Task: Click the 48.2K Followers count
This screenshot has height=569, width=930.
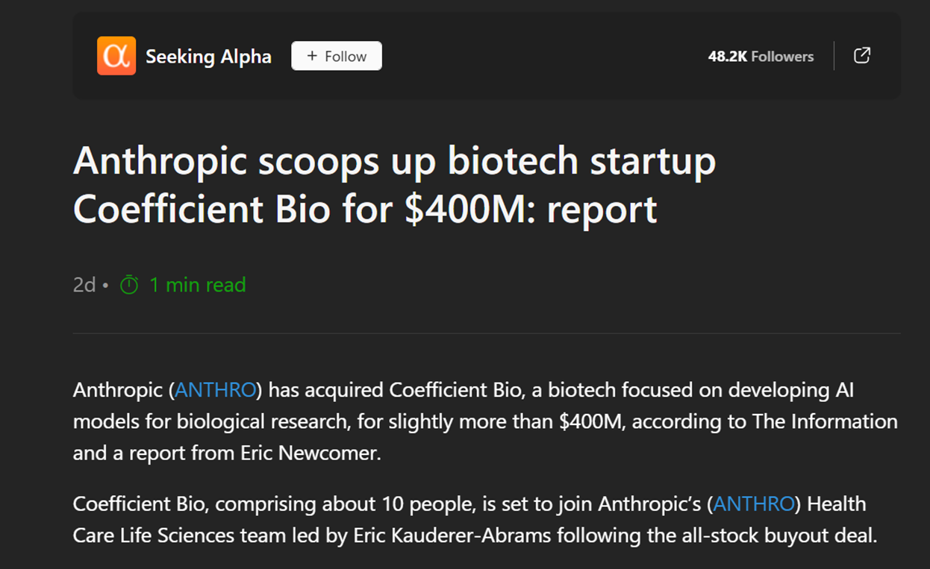Action: click(761, 57)
